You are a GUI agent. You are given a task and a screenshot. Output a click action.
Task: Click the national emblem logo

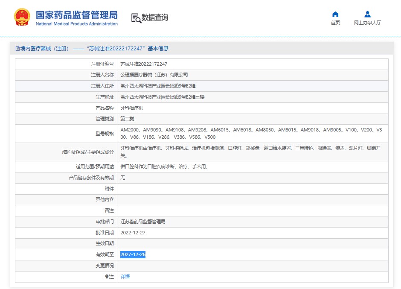coord(22,18)
